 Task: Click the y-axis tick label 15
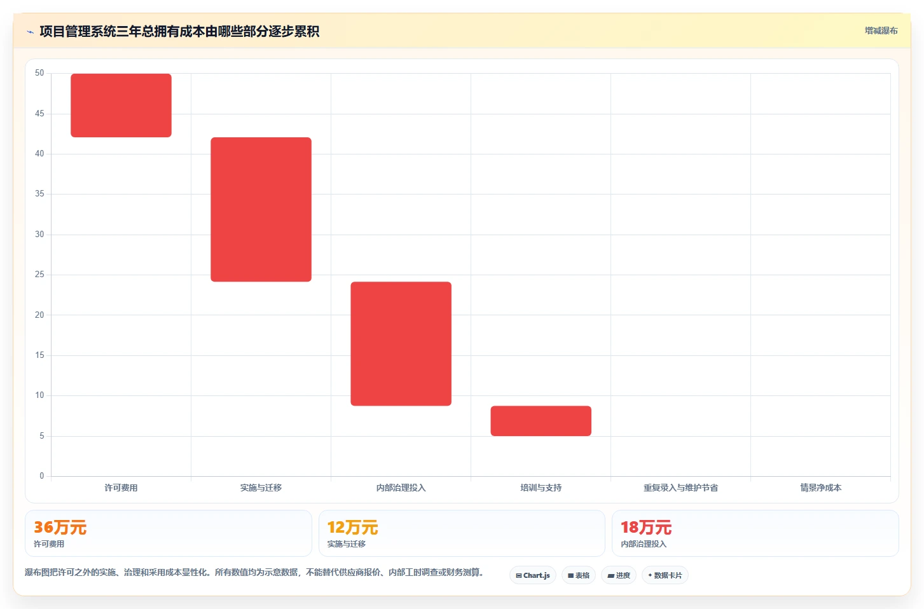click(x=39, y=355)
